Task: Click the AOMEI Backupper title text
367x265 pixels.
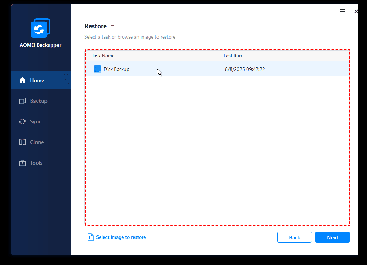Action: tap(41, 45)
